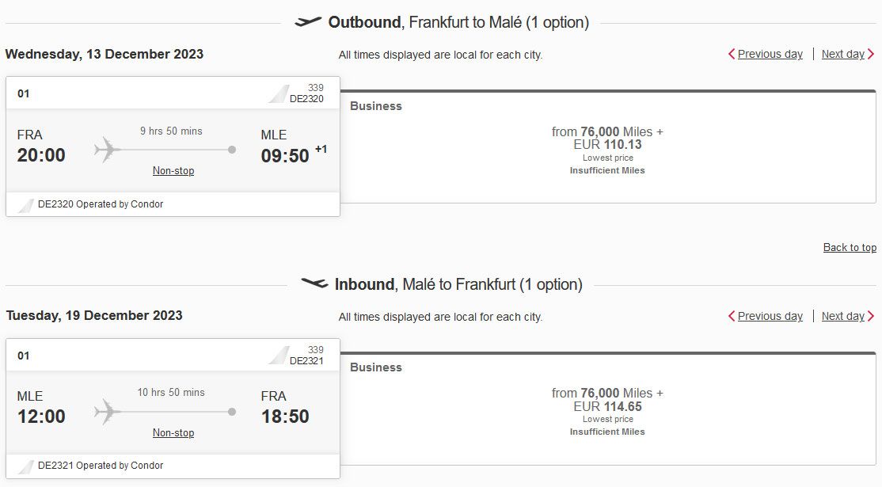Viewport: 882px width, 487px height.
Task: Click the red chevron next to outbound Next day
Action: coord(871,54)
